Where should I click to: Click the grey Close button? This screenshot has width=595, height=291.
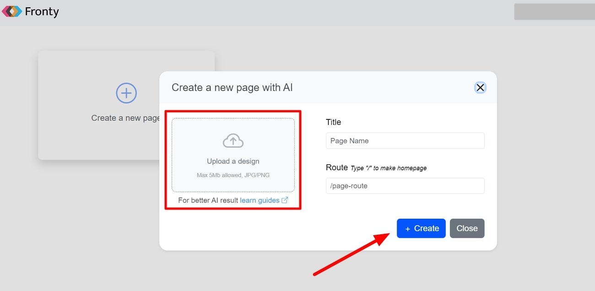(467, 228)
